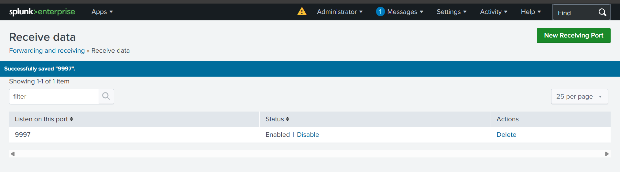This screenshot has height=172, width=620.
Task: Open the Help menu
Action: coord(531,12)
